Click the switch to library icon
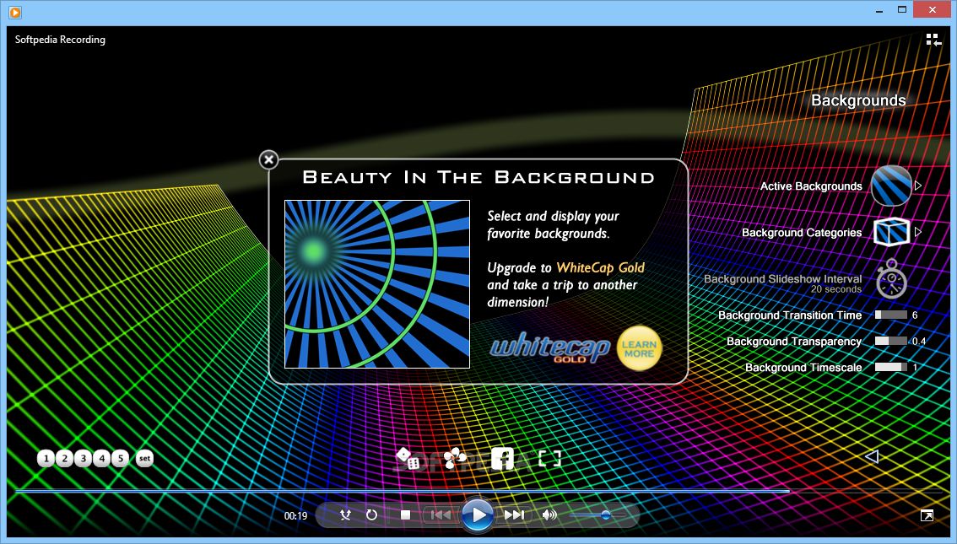 934,40
